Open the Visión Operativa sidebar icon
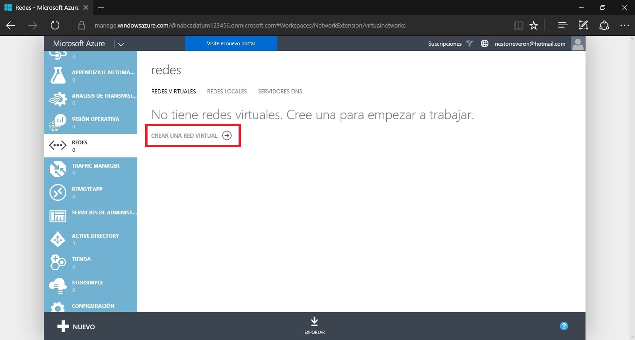 coord(58,122)
